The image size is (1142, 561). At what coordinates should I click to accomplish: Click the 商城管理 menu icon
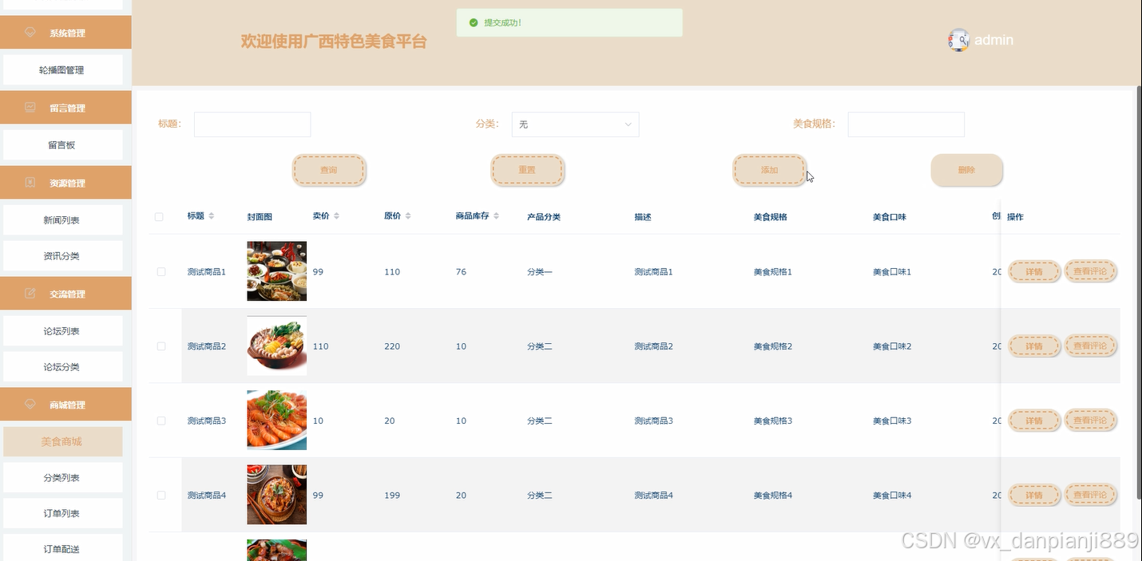(x=31, y=405)
